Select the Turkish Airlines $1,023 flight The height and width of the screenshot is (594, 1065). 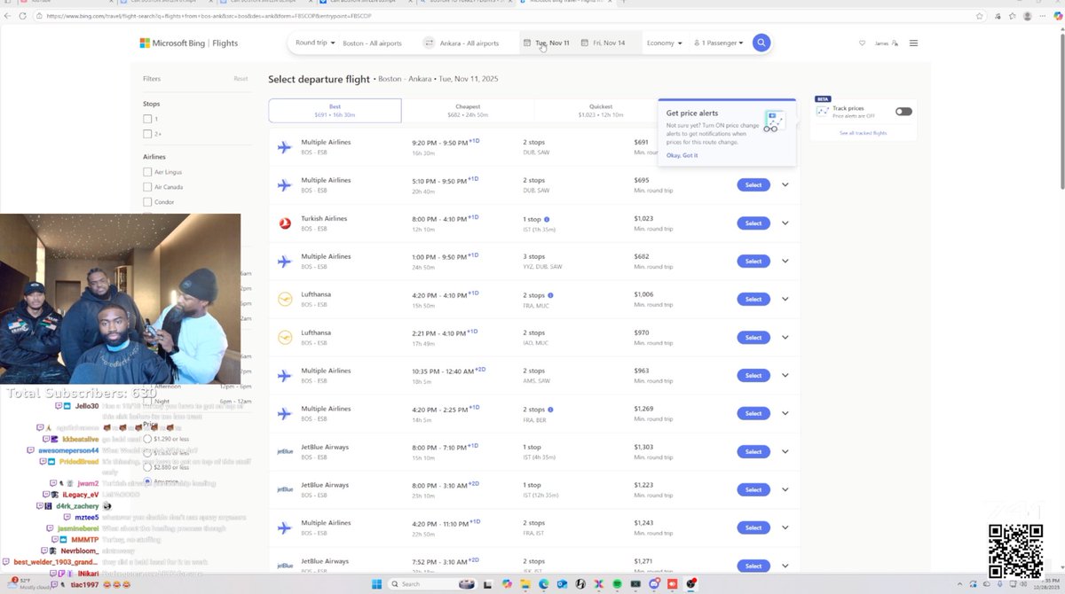tap(753, 223)
